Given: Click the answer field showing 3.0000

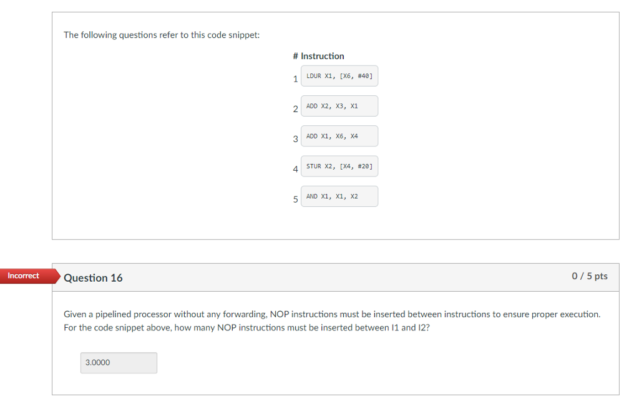Looking at the screenshot, I should (x=119, y=363).
